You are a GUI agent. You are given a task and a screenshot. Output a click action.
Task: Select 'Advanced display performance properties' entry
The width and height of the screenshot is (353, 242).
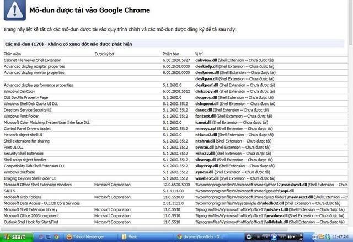(x=38, y=85)
